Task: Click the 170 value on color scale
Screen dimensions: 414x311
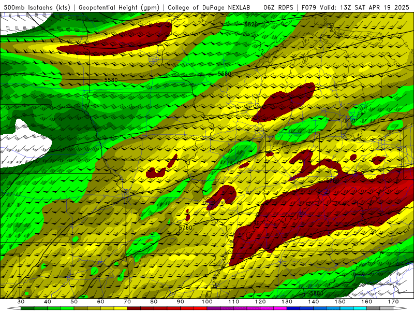Action: (x=393, y=302)
